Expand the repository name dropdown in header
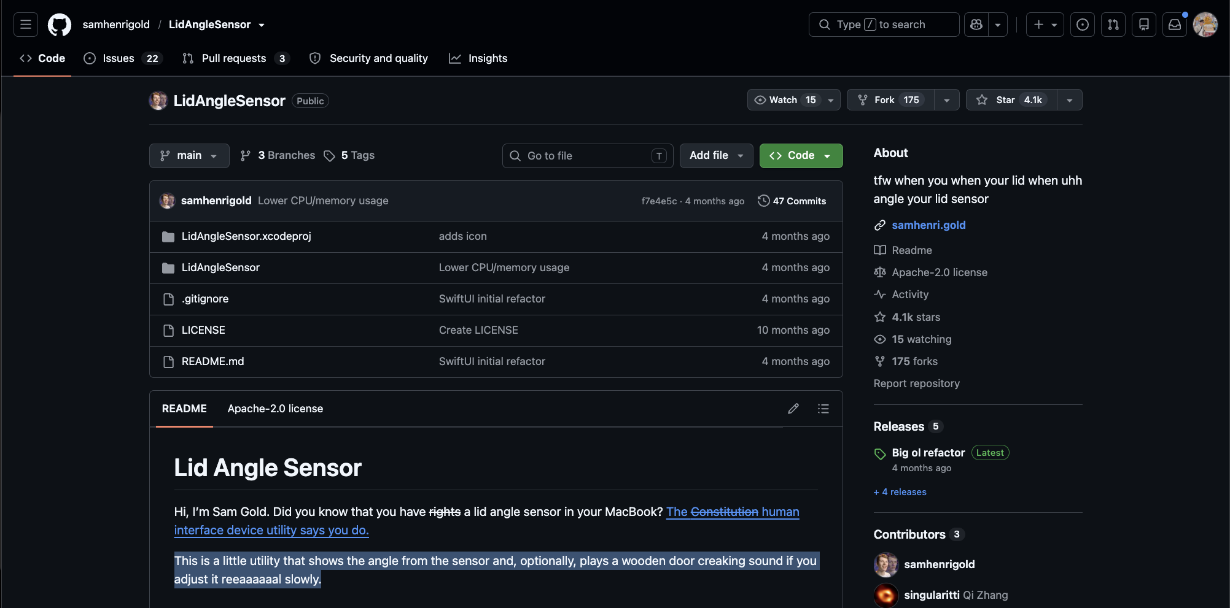This screenshot has height=608, width=1230. coord(262,25)
